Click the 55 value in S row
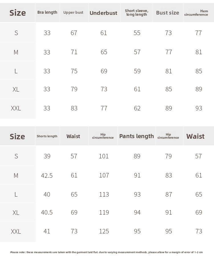The width and height of the screenshot is (214, 260). pos(137,33)
